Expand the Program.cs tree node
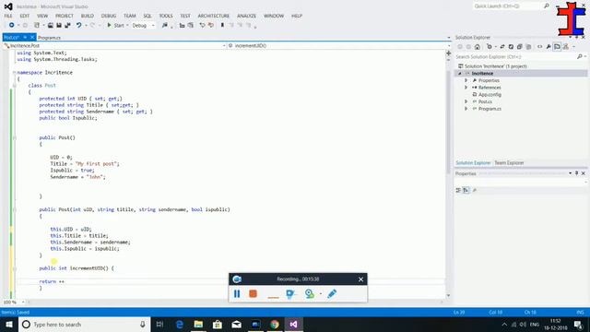 466,109
